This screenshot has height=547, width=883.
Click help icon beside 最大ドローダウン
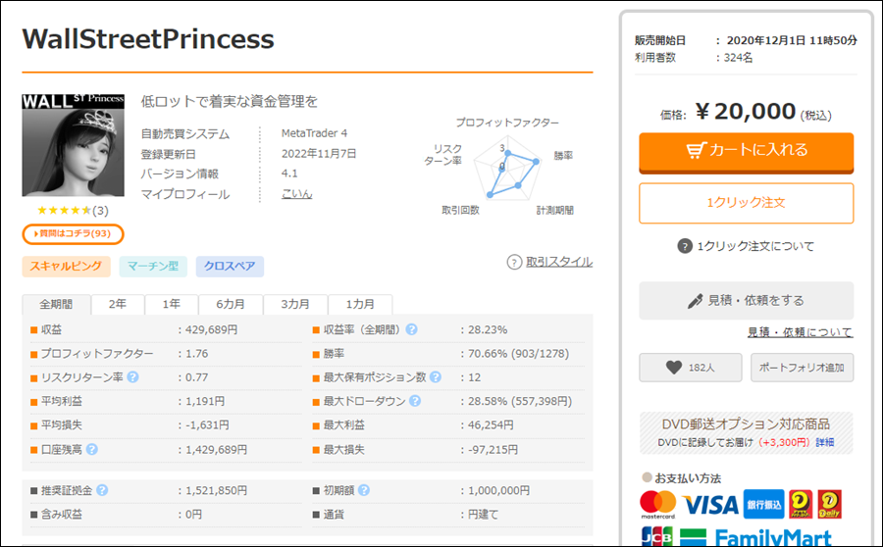(415, 401)
